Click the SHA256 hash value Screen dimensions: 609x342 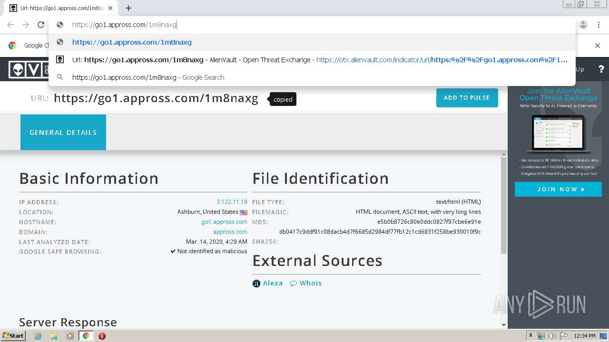coord(380,232)
